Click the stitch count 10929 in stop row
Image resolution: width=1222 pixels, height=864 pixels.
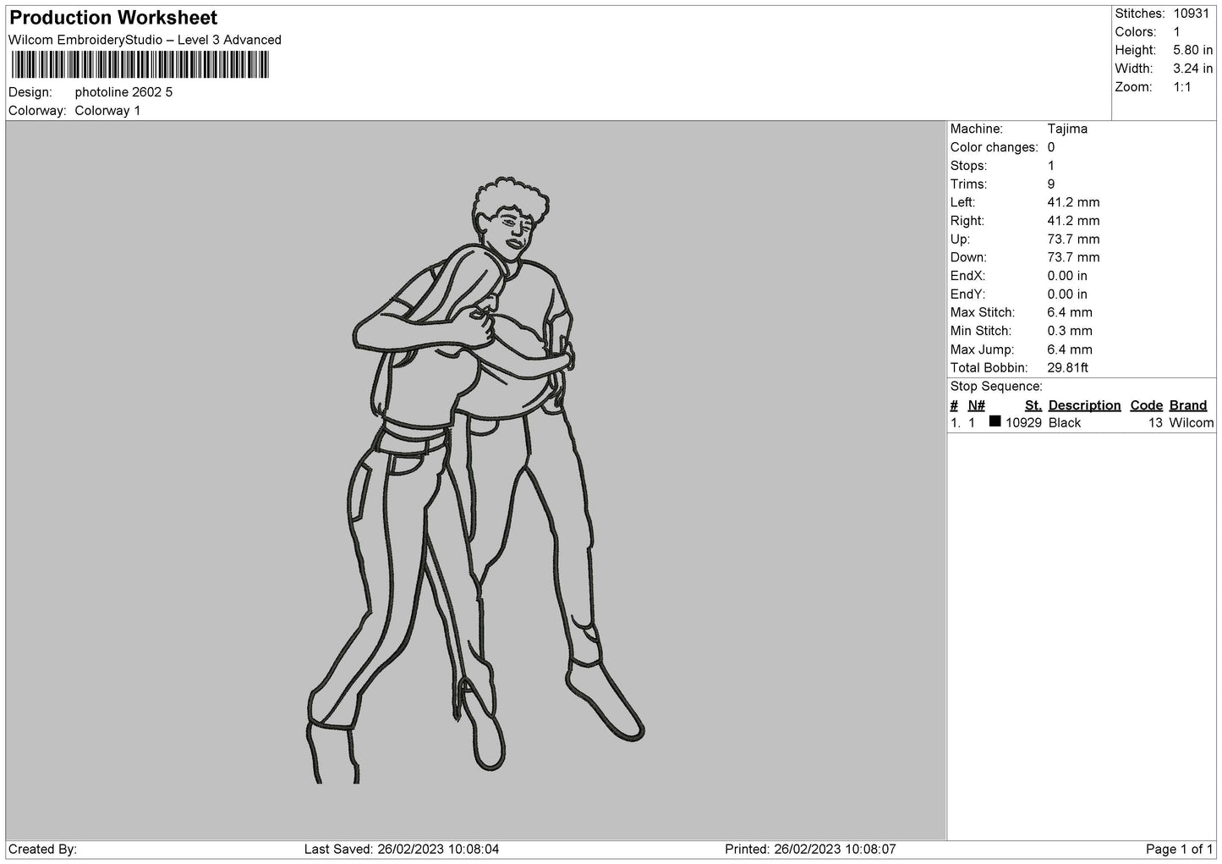click(x=1023, y=423)
